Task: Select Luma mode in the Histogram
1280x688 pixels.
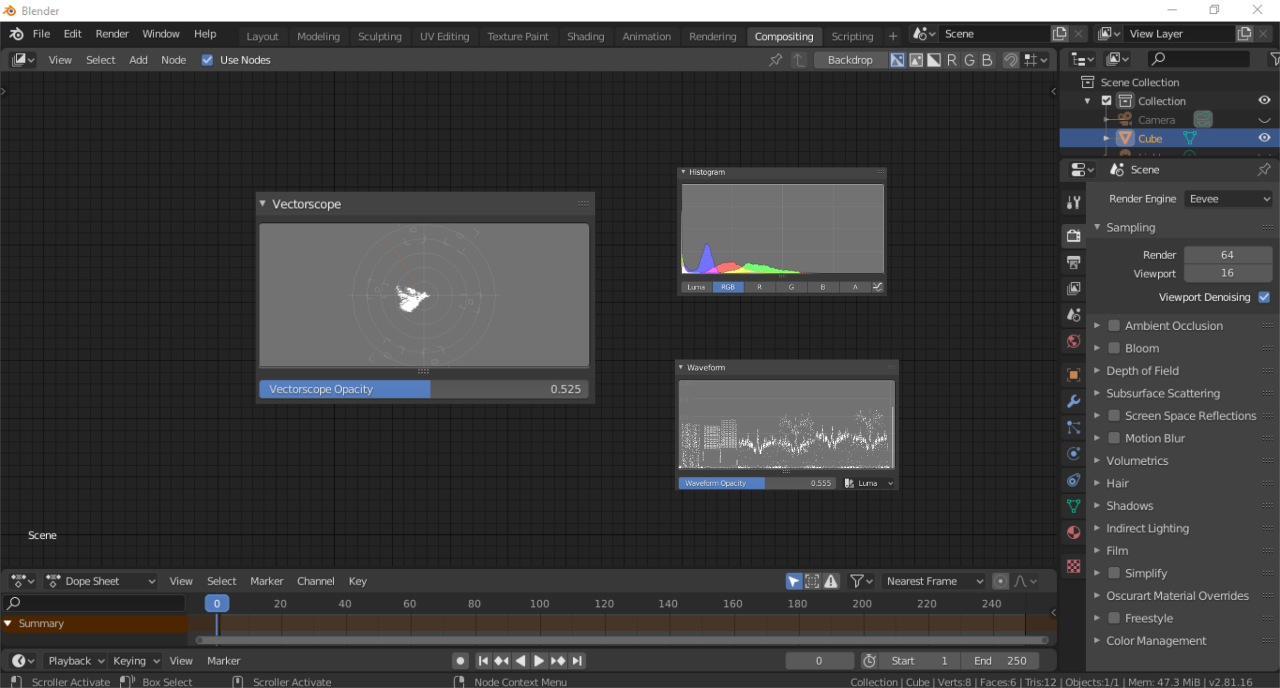Action: click(696, 287)
